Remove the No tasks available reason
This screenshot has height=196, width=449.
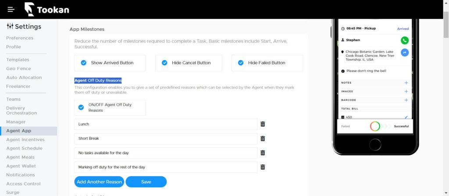(x=263, y=153)
